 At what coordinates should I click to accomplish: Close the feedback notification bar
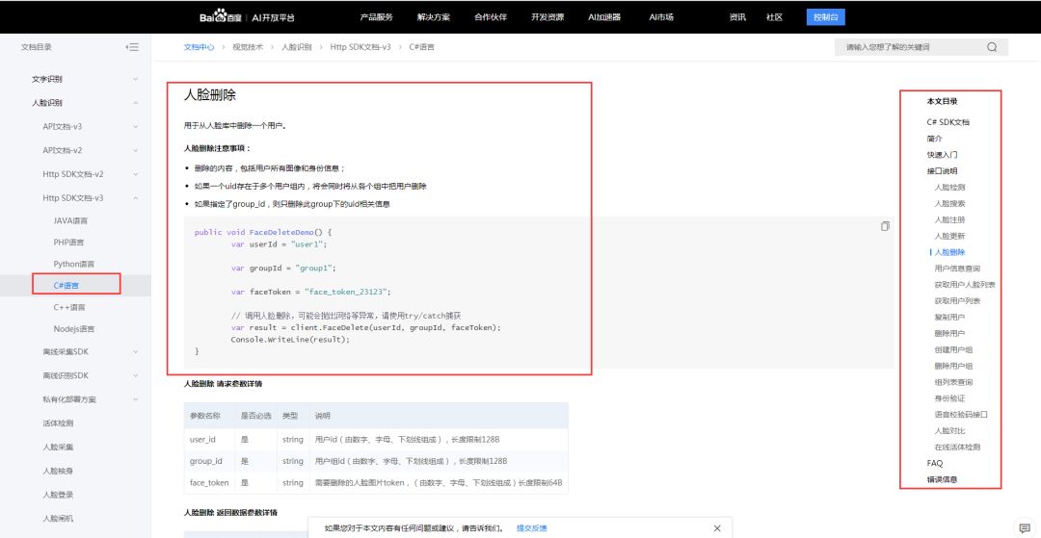(x=716, y=527)
